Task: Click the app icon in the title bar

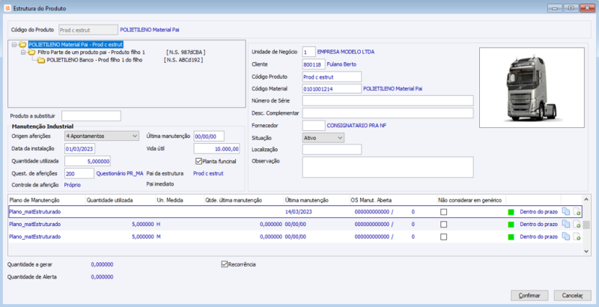Action: (7, 8)
